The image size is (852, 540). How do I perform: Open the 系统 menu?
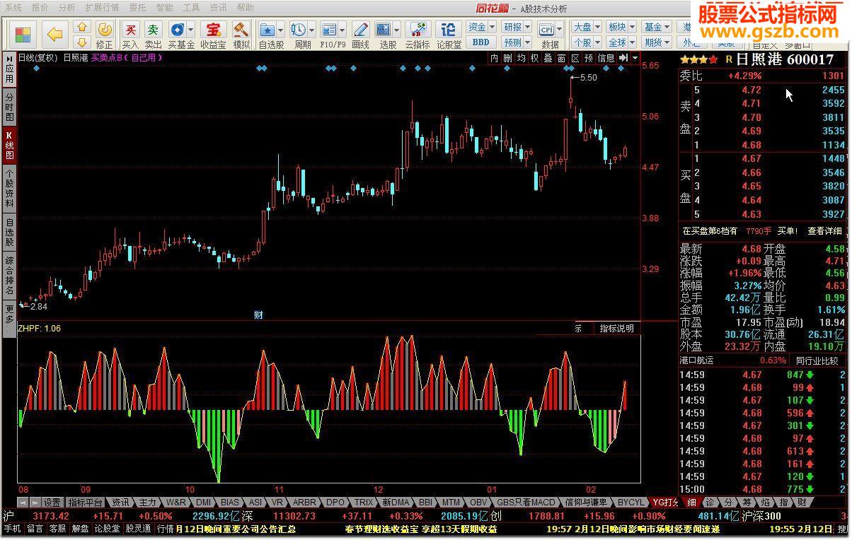coord(13,8)
